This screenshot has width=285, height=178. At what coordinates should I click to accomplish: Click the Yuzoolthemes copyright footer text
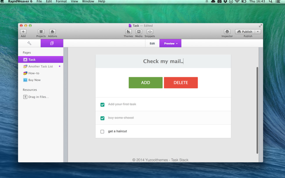click(160, 160)
